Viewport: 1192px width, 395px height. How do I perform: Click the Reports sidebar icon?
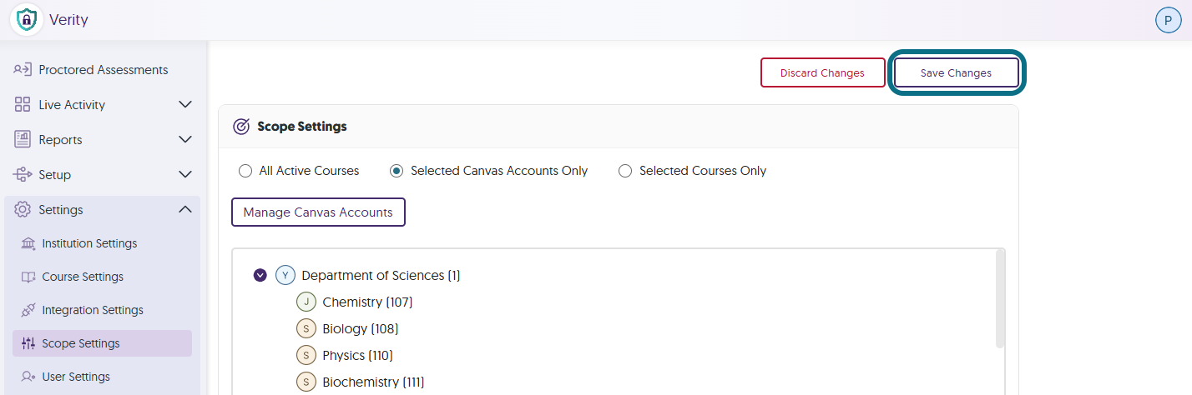(23, 140)
